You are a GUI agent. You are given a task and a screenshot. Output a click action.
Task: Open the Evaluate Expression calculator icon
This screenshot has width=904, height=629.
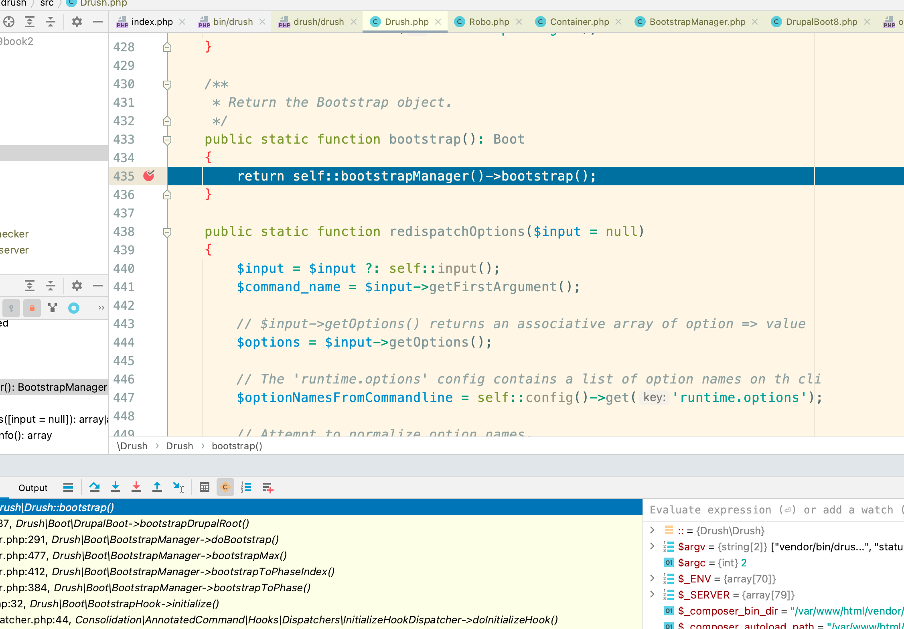point(205,487)
